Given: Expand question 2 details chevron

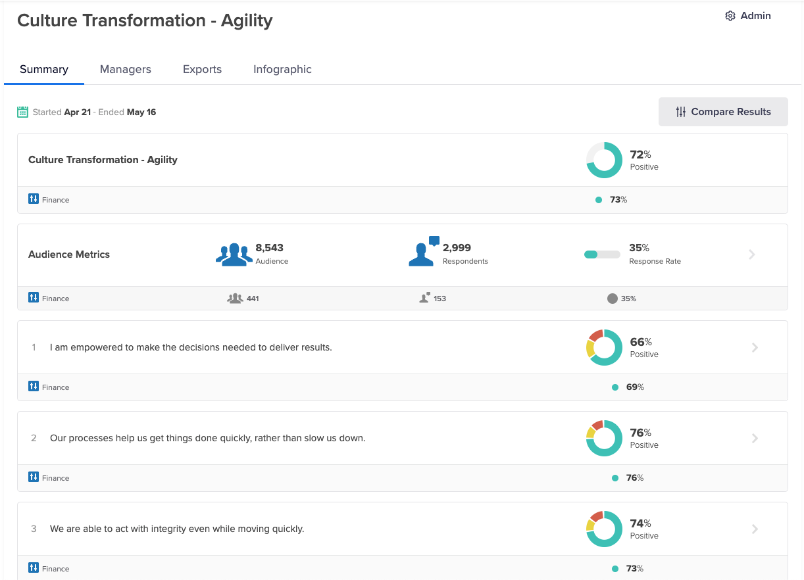Looking at the screenshot, I should coord(755,438).
